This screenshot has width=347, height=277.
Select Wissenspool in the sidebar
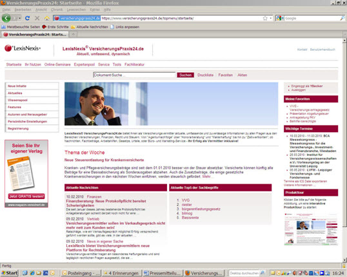pyautogui.click(x=32, y=100)
